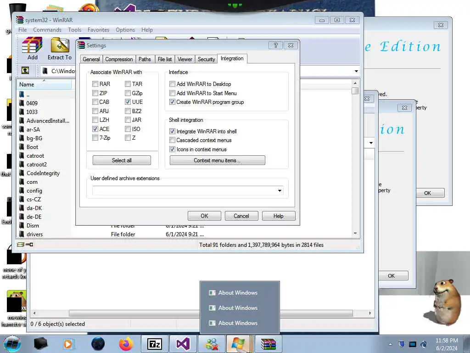
Task: Open the Favorites menu
Action: (98, 30)
